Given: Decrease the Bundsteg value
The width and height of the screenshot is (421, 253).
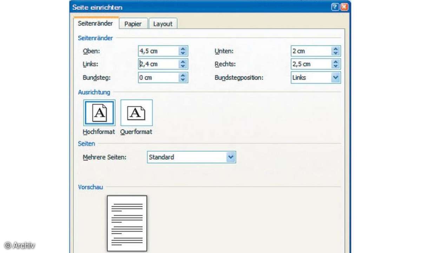Looking at the screenshot, I should (x=183, y=80).
